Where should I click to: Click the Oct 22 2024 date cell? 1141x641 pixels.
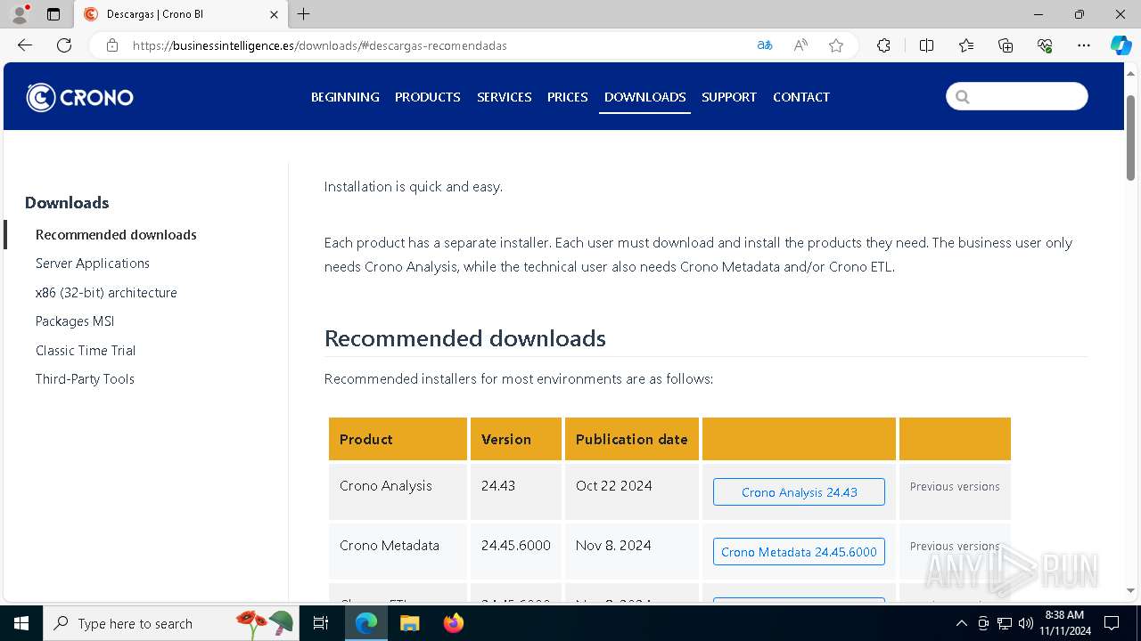[632, 491]
